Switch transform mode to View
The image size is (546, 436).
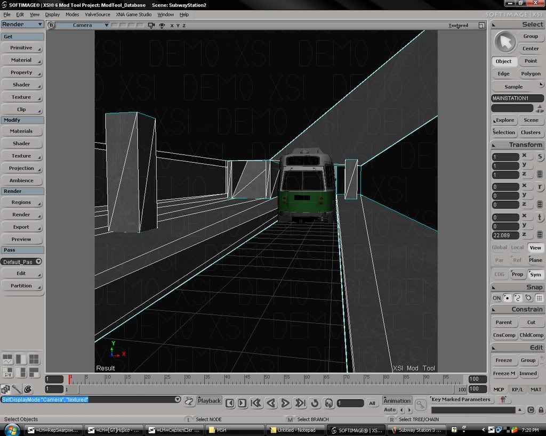coord(535,248)
